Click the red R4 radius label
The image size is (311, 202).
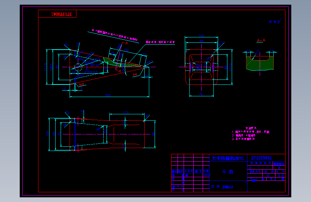coord(135,74)
